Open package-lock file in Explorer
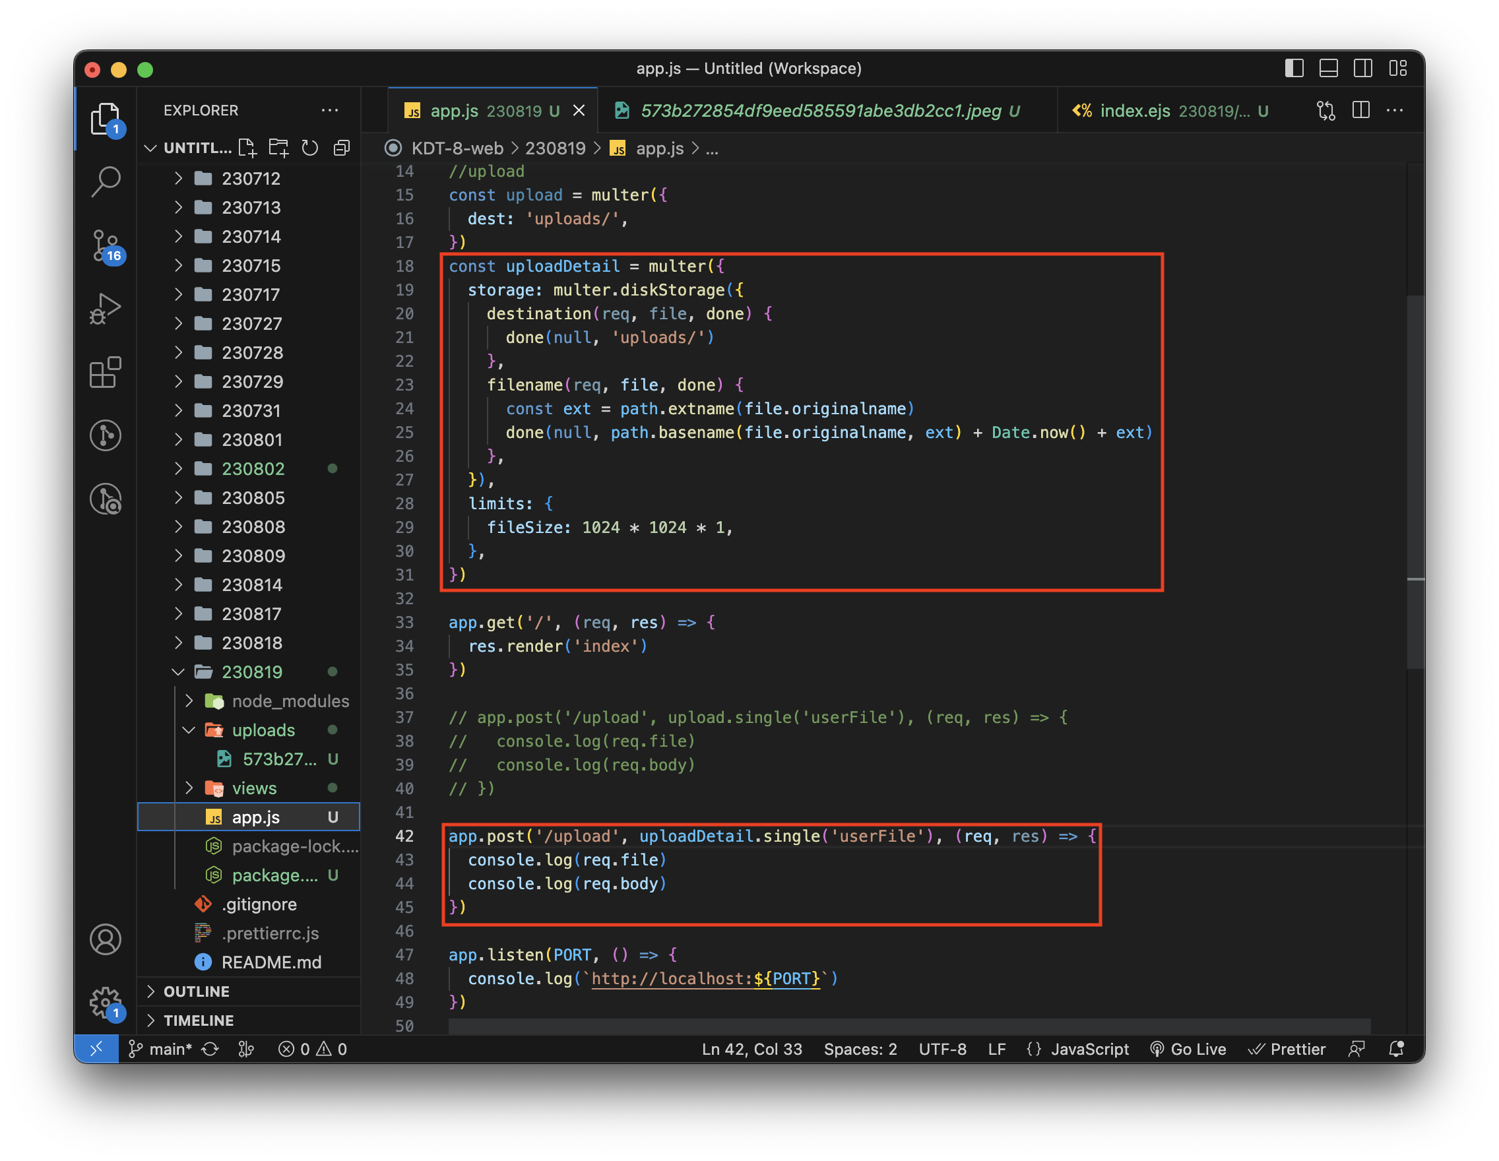This screenshot has height=1161, width=1499. (249, 846)
